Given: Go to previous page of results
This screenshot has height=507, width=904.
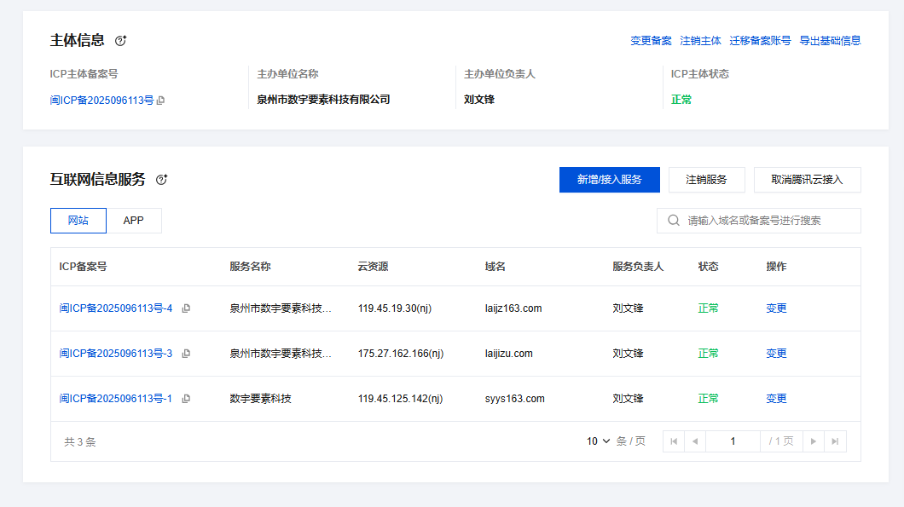Looking at the screenshot, I should [x=695, y=441].
